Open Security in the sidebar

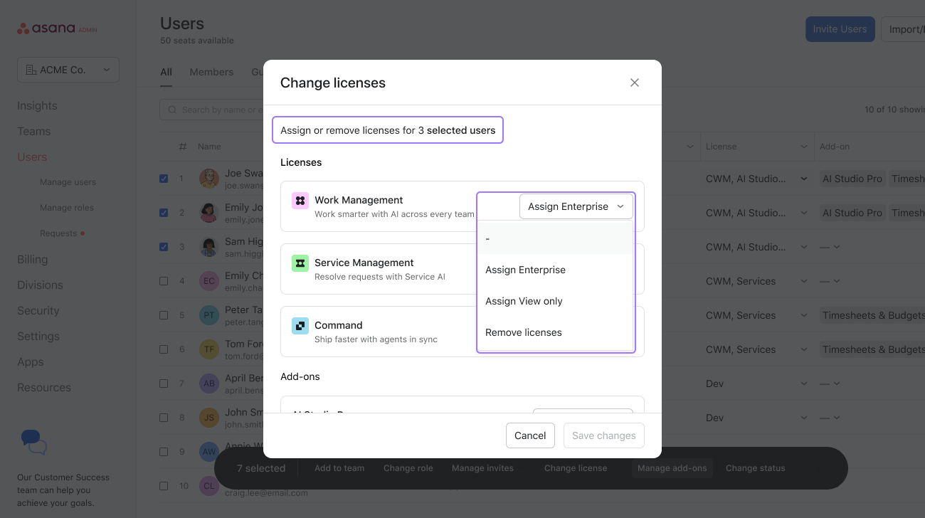[x=38, y=311]
